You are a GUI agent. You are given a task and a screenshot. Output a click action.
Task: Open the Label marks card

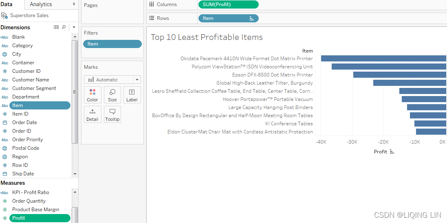132,95
